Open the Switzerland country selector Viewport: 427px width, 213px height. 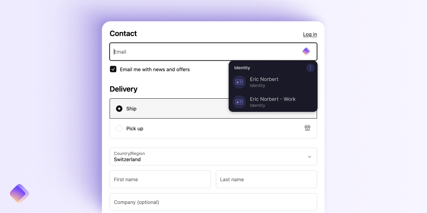tap(213, 157)
